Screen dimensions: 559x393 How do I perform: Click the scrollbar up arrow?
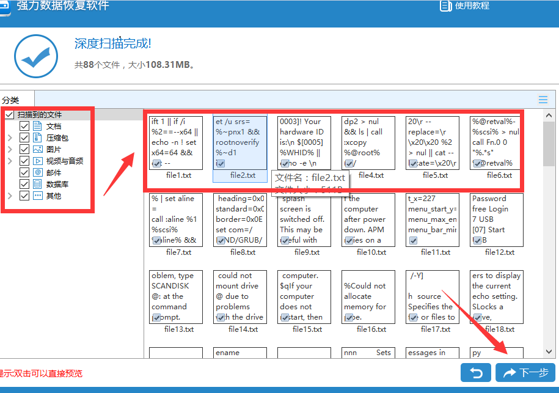click(549, 115)
